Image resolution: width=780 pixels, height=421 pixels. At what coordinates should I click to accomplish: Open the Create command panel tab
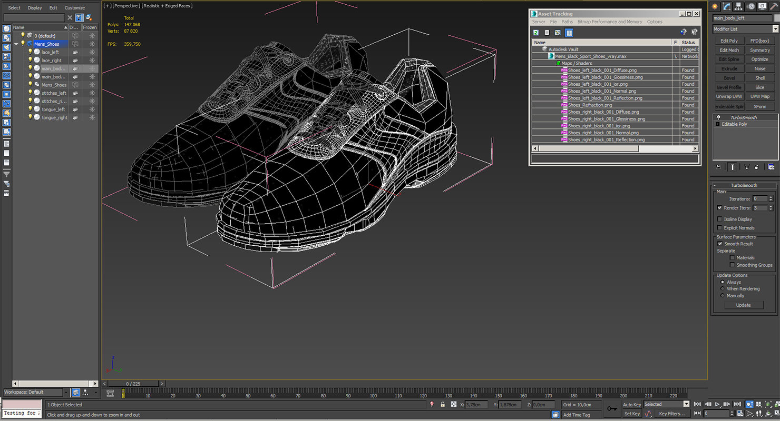click(x=715, y=6)
